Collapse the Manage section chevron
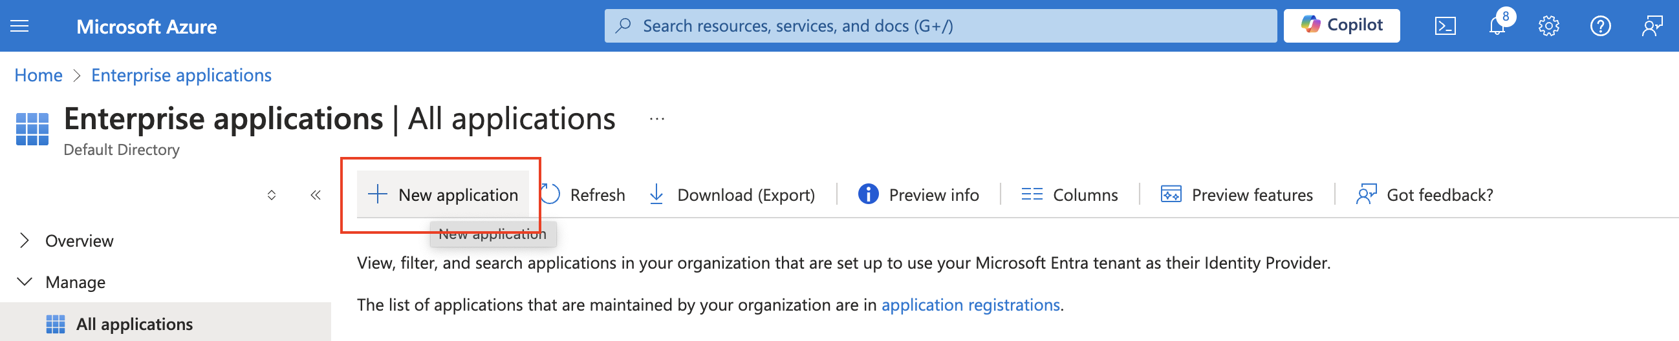 (x=24, y=282)
